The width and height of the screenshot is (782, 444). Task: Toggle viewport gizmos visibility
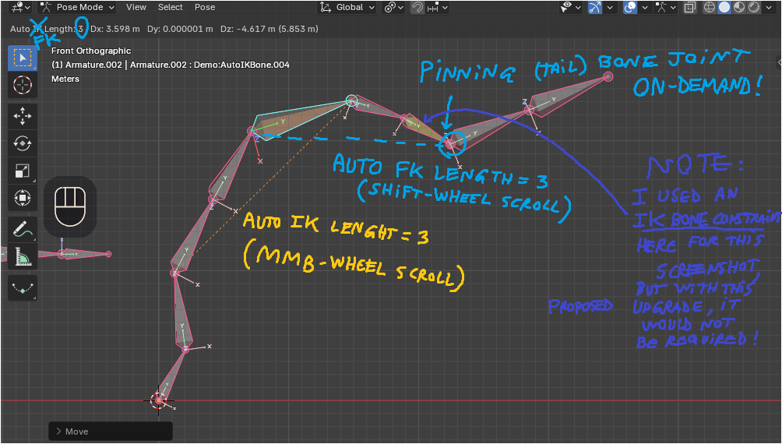click(595, 7)
